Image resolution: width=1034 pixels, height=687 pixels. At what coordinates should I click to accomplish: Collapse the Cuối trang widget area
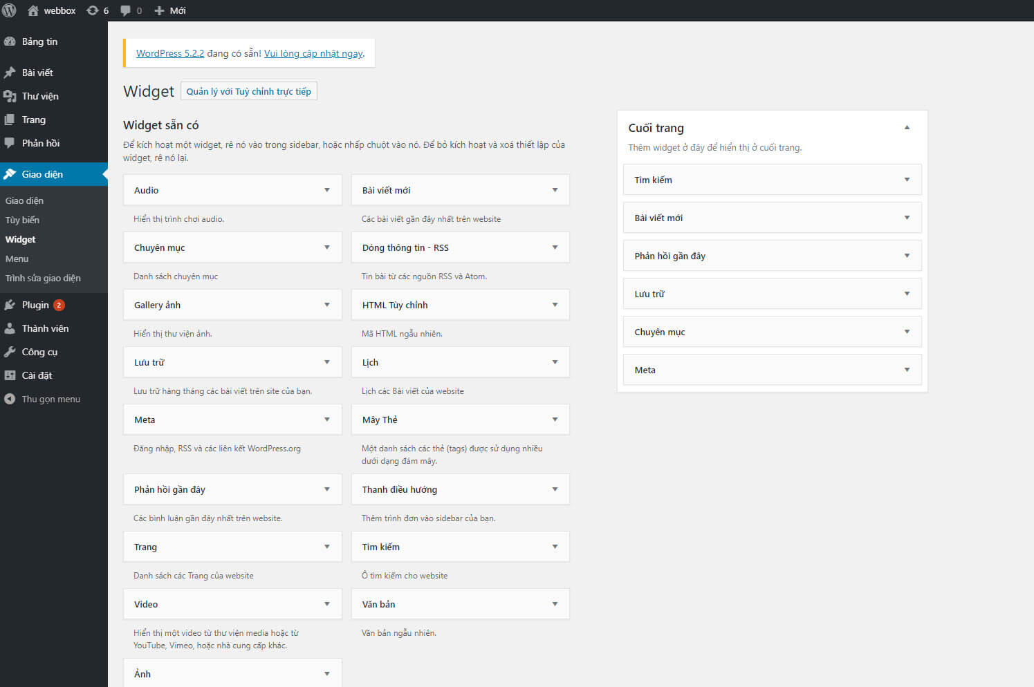(x=907, y=128)
